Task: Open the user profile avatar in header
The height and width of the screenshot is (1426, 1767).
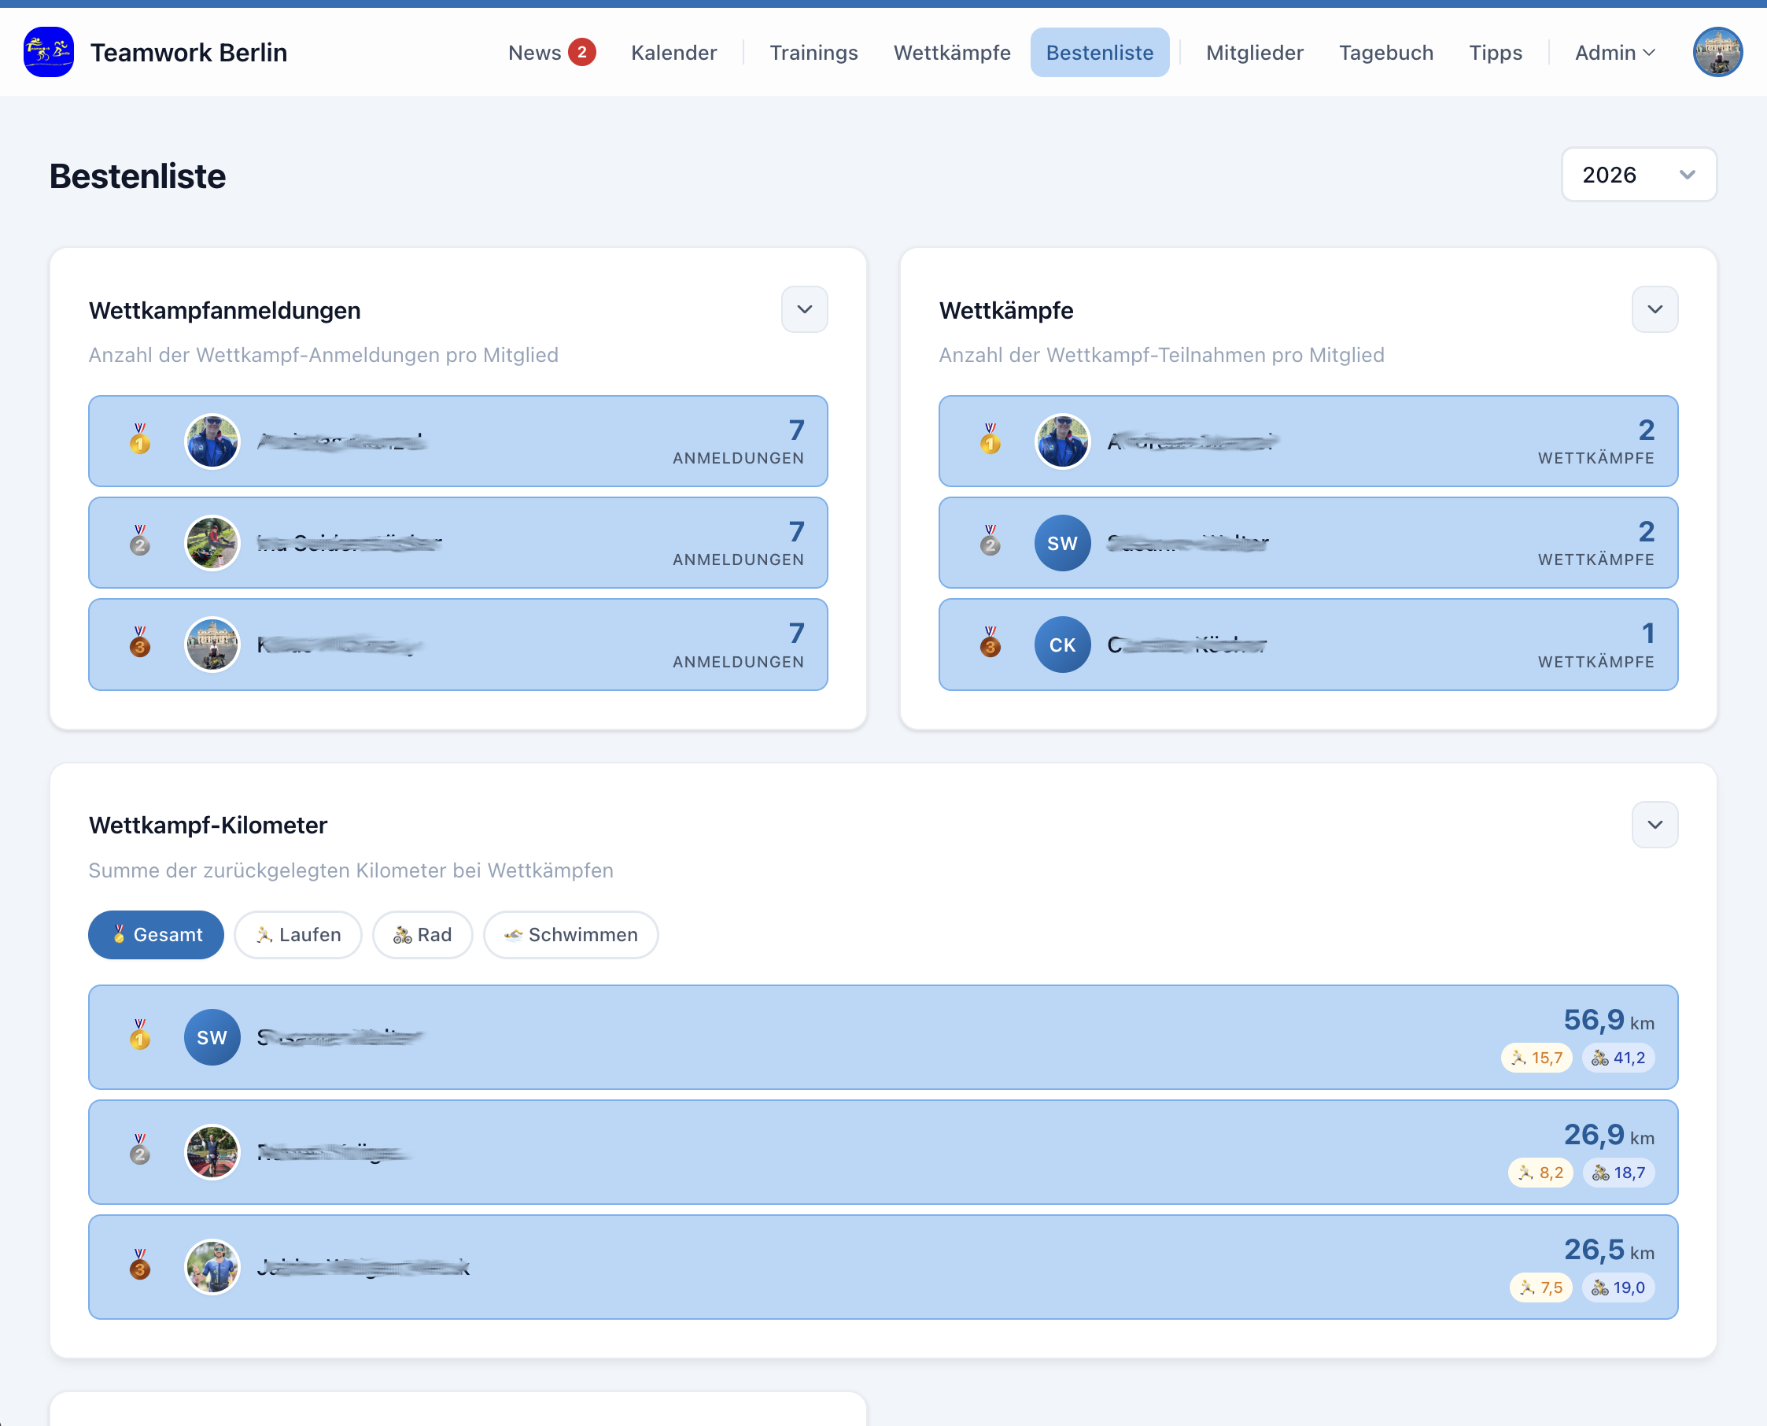Action: pyautogui.click(x=1717, y=52)
